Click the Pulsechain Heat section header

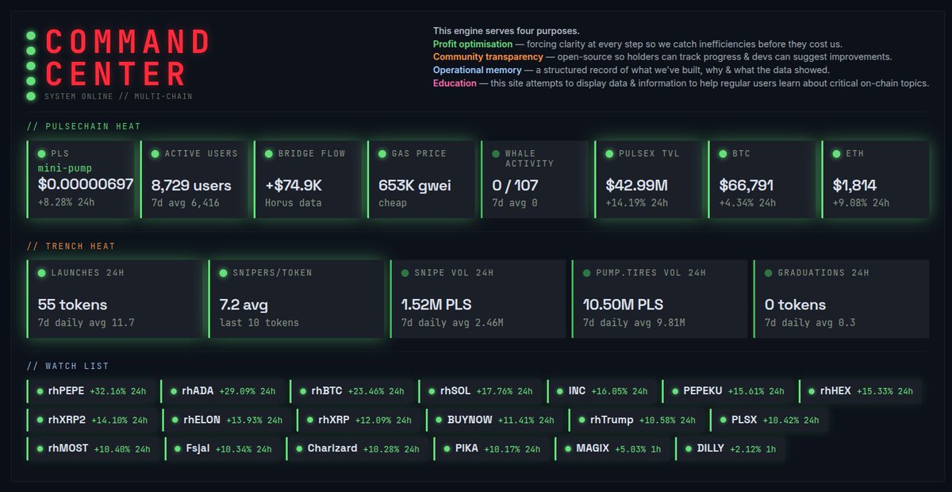pos(84,126)
